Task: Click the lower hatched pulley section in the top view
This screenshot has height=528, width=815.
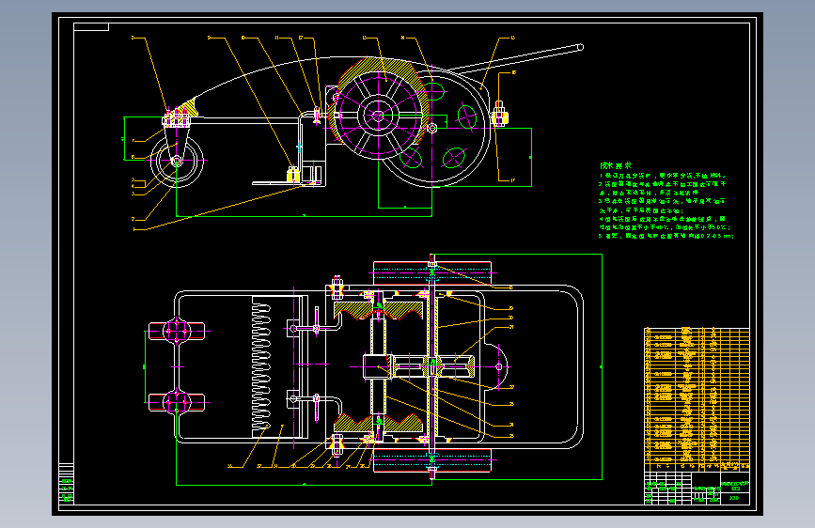Action: 378,423
